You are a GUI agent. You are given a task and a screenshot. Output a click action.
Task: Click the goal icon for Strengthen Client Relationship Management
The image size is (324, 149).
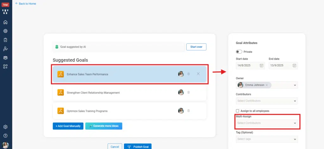coord(60,92)
